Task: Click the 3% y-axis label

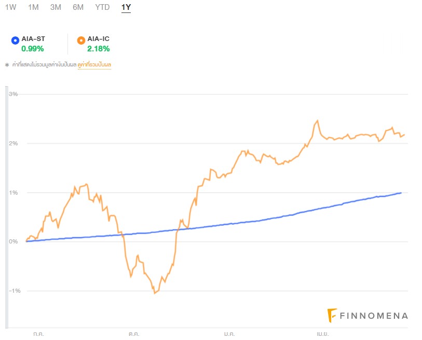Action: [x=14, y=94]
